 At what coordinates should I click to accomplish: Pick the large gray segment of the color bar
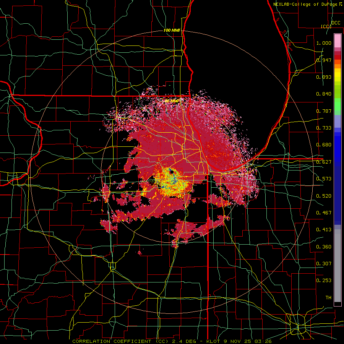point(338,266)
